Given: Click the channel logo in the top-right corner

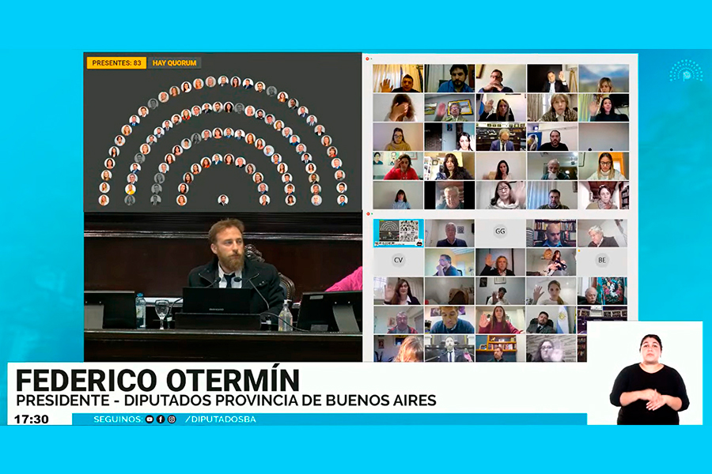Looking at the screenshot, I should tap(685, 73).
